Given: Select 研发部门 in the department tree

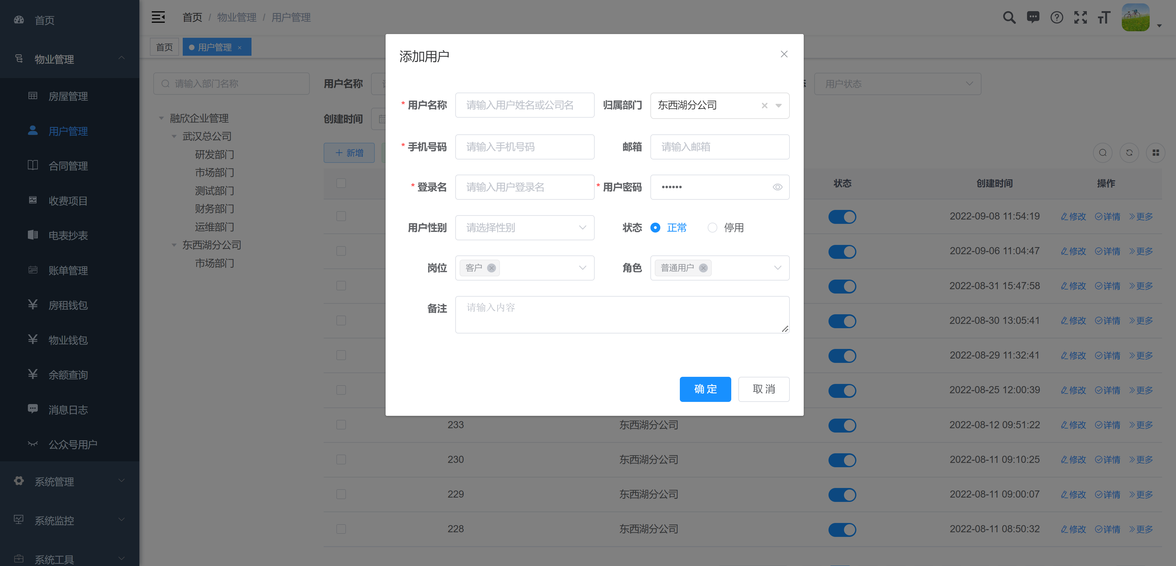Looking at the screenshot, I should click(x=215, y=155).
